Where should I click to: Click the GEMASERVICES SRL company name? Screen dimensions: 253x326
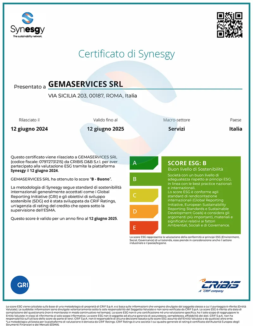click(85, 84)
